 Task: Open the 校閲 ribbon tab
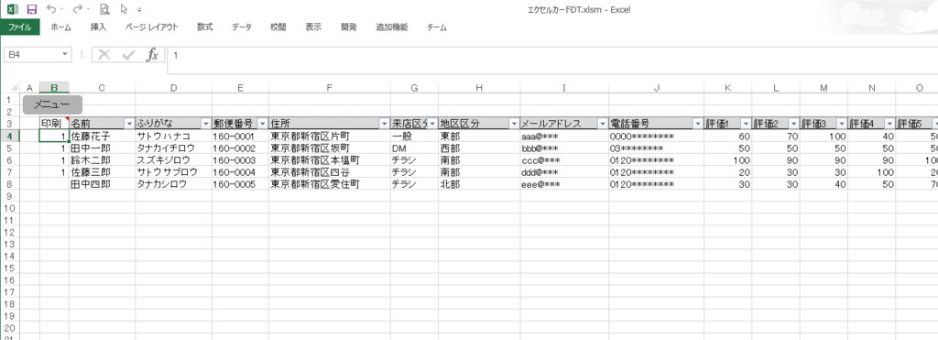278,27
